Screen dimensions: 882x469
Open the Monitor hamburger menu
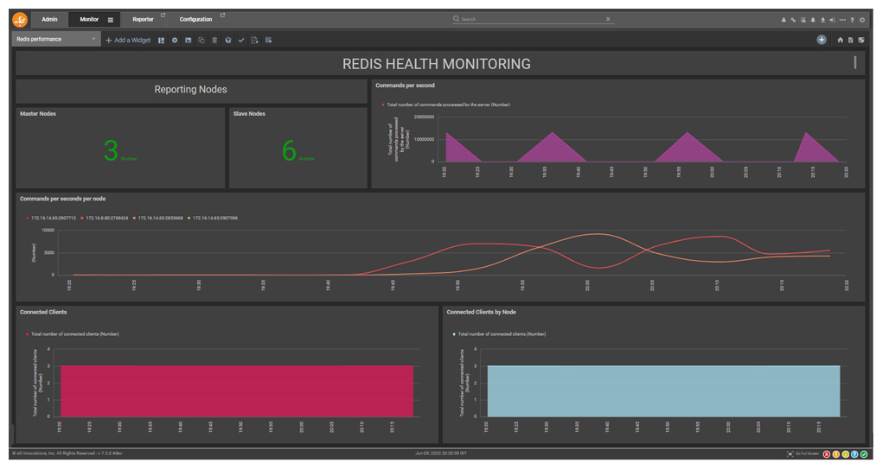111,20
